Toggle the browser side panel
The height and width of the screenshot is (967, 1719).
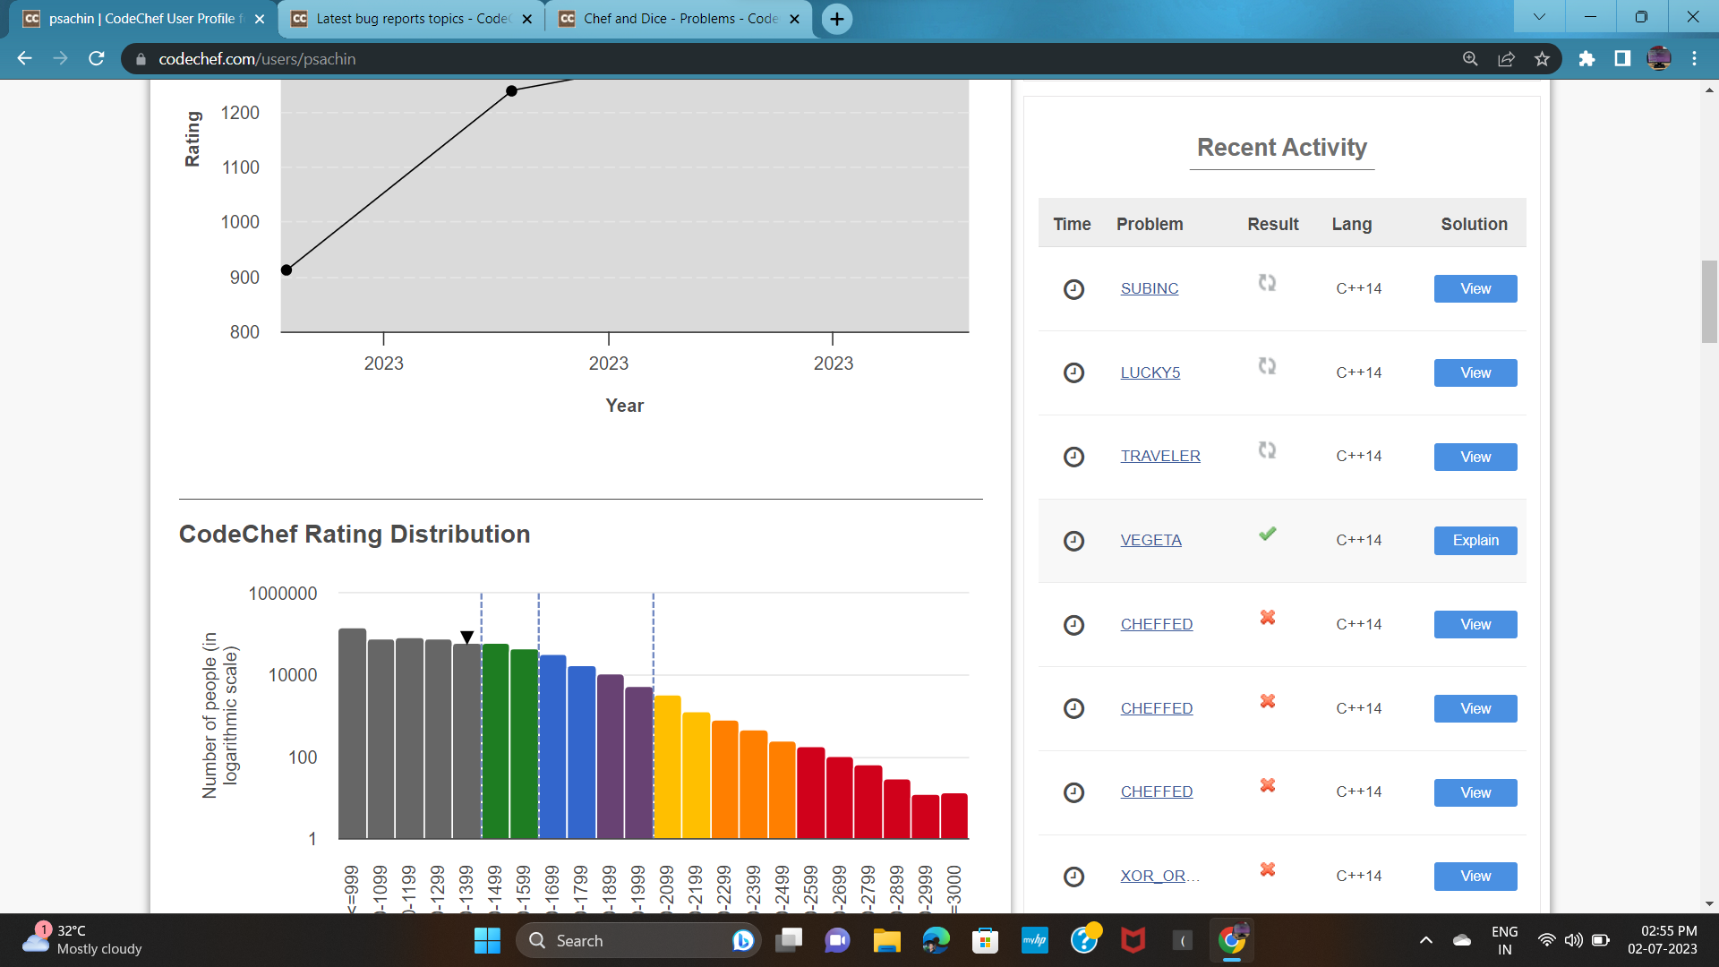[x=1622, y=59]
